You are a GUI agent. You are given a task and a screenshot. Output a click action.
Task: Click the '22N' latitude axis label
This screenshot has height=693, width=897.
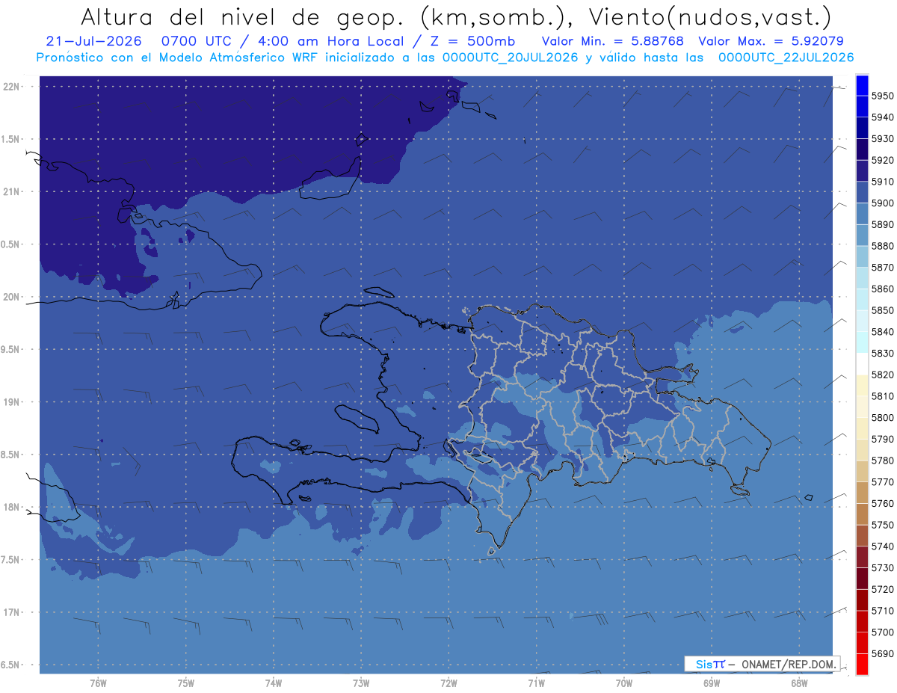12,86
